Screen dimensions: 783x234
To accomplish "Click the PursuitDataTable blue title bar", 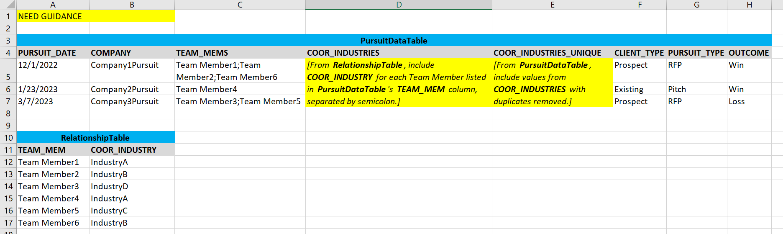I will tap(394, 41).
